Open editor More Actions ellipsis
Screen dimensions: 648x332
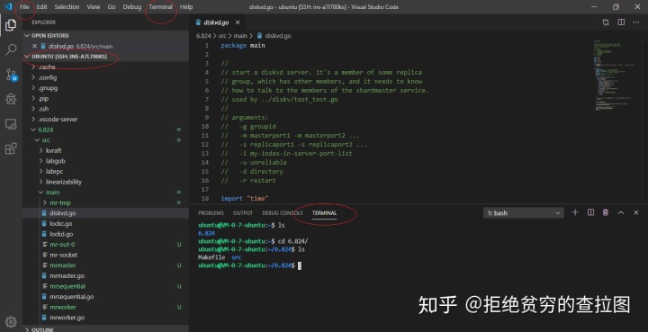(636, 22)
